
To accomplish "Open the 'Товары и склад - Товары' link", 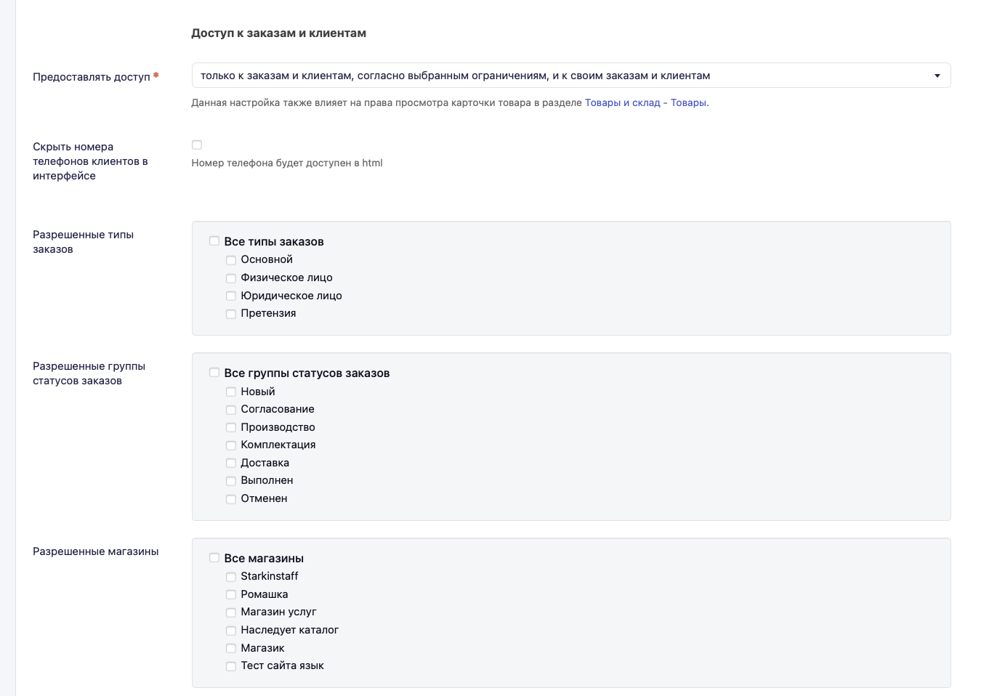I will 645,102.
